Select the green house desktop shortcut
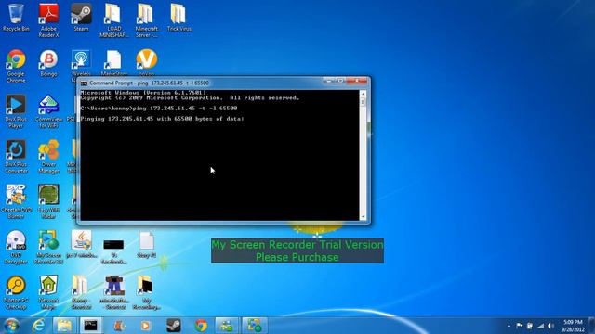The height and width of the screenshot is (334, 595). click(48, 293)
